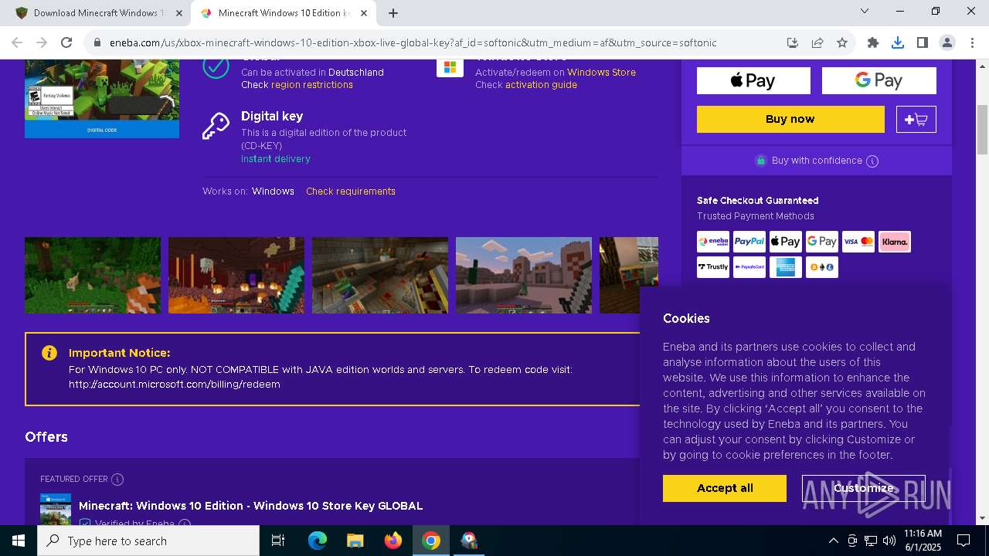Screen dimensions: 989x556
Task: Click the crypto coins payment icon
Action: [822, 267]
